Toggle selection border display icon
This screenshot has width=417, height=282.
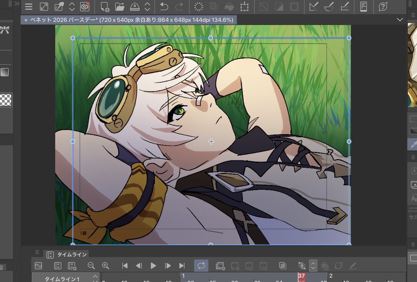coord(294,7)
